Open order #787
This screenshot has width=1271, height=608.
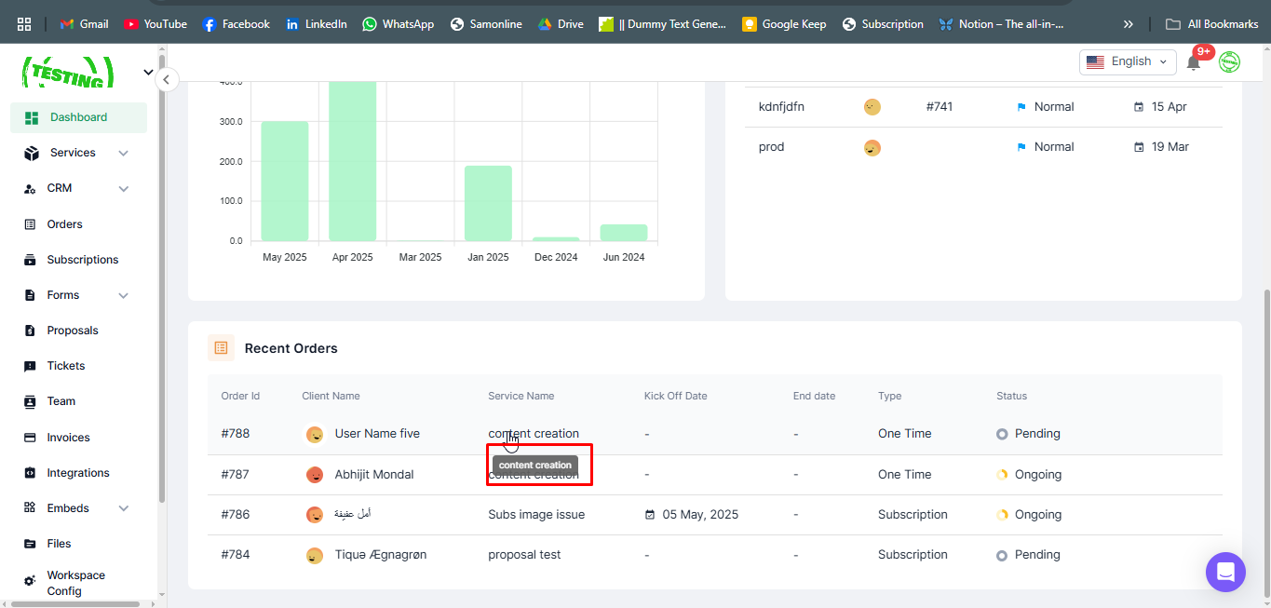(x=236, y=475)
